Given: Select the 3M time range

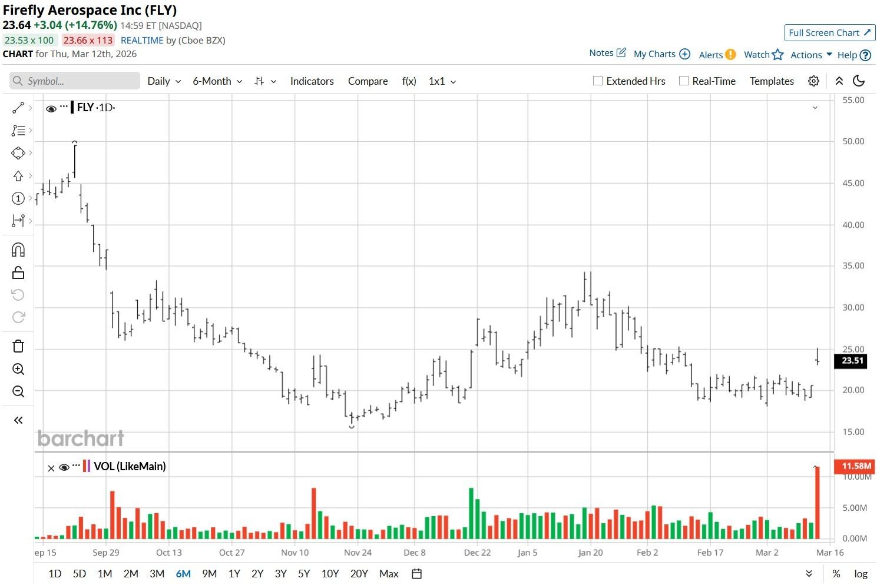Looking at the screenshot, I should (x=157, y=574).
